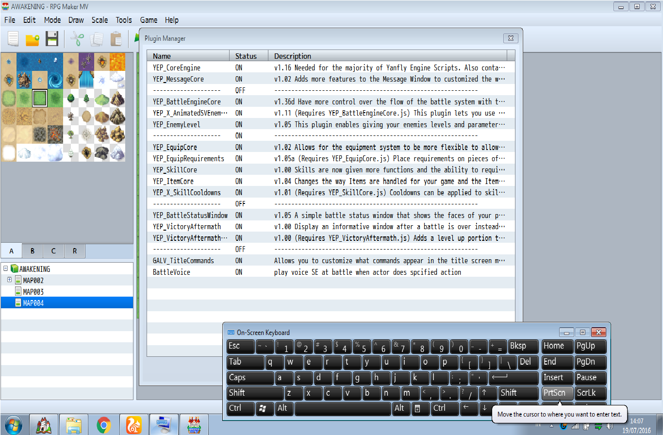Viewport: 663px width, 435px height.
Task: Select the BattleVoice plugin row
Action: coord(331,272)
